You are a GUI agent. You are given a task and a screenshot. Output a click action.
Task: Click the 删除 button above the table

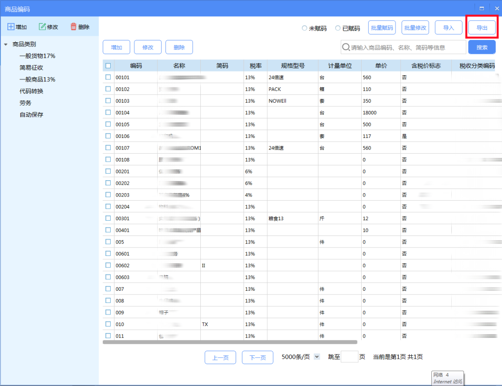179,47
